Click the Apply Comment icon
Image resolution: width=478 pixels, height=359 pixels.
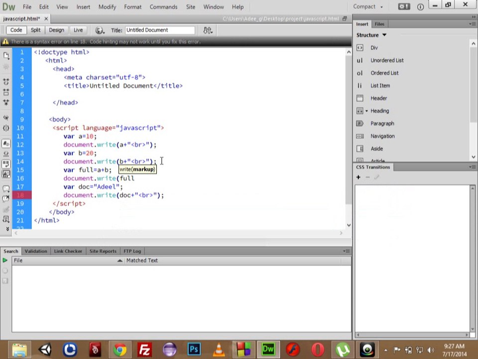pyautogui.click(x=6, y=188)
